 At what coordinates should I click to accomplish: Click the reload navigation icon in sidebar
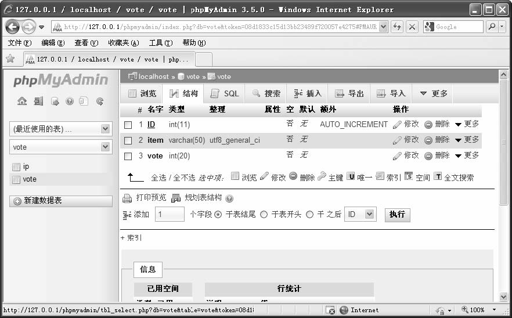[x=100, y=102]
